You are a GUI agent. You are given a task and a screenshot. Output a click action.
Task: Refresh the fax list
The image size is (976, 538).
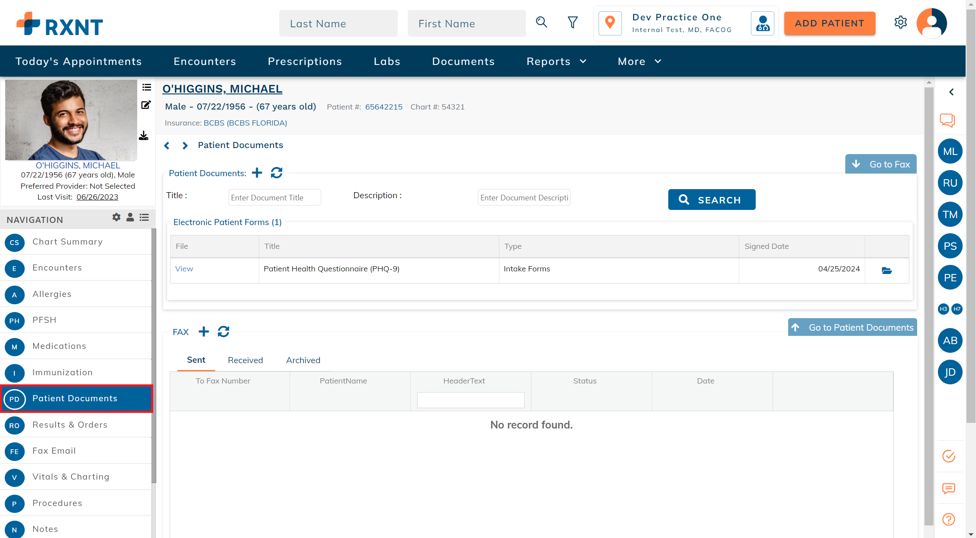click(x=223, y=332)
